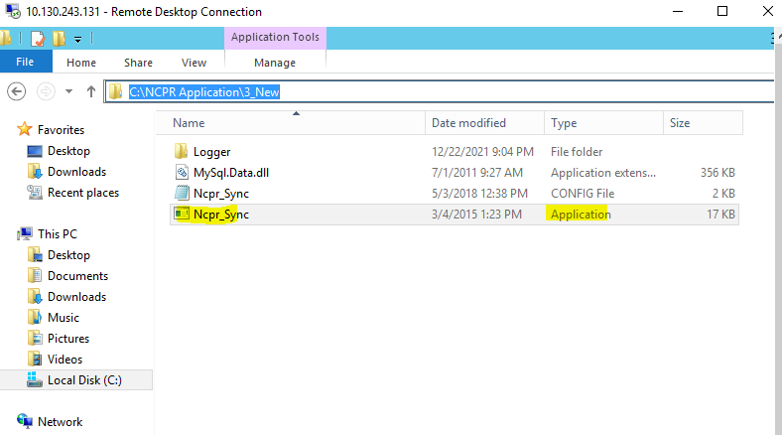782x435 pixels.
Task: Open the recent locations dropdown arrow
Action: [68, 91]
